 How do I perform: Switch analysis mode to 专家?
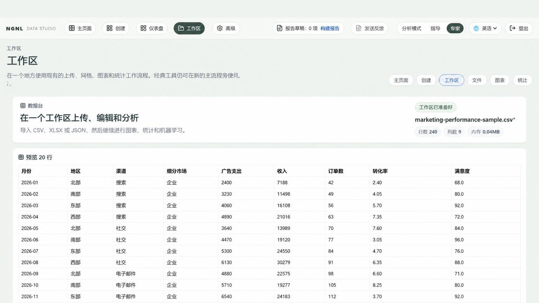455,28
